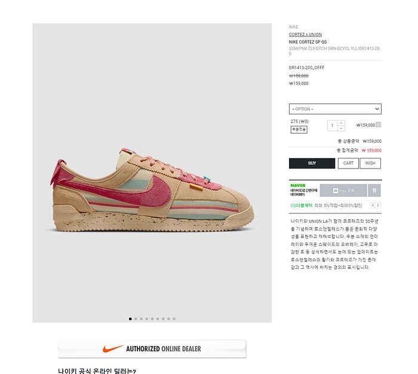Click the Naver Pay purchase button
This screenshot has height=374, width=418.
(x=343, y=191)
